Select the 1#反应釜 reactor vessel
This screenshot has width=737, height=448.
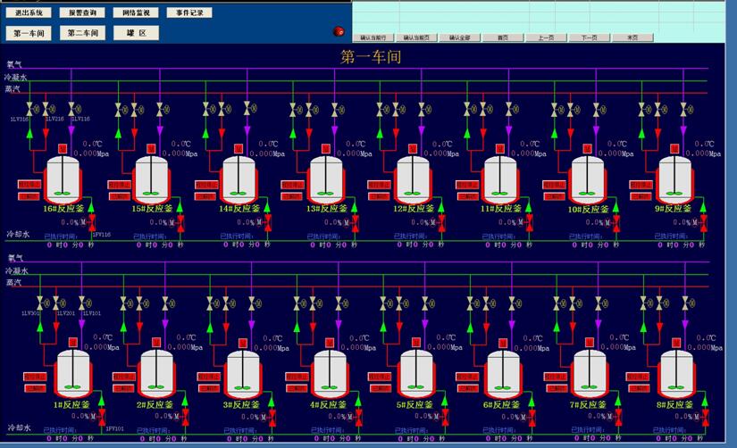(73, 374)
